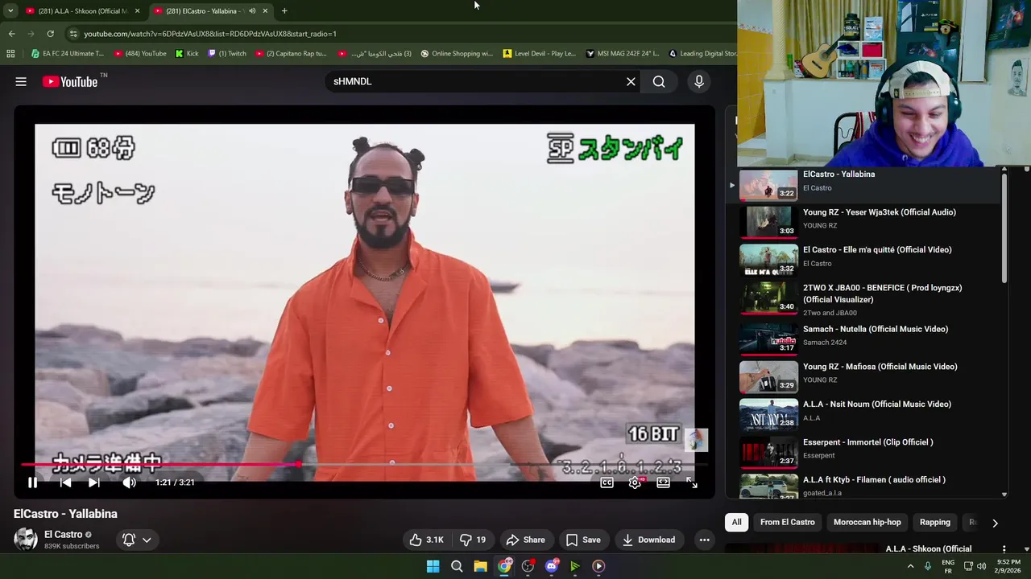The height and width of the screenshot is (579, 1031).
Task: Go to the YouTube home logo
Action: pyautogui.click(x=70, y=81)
